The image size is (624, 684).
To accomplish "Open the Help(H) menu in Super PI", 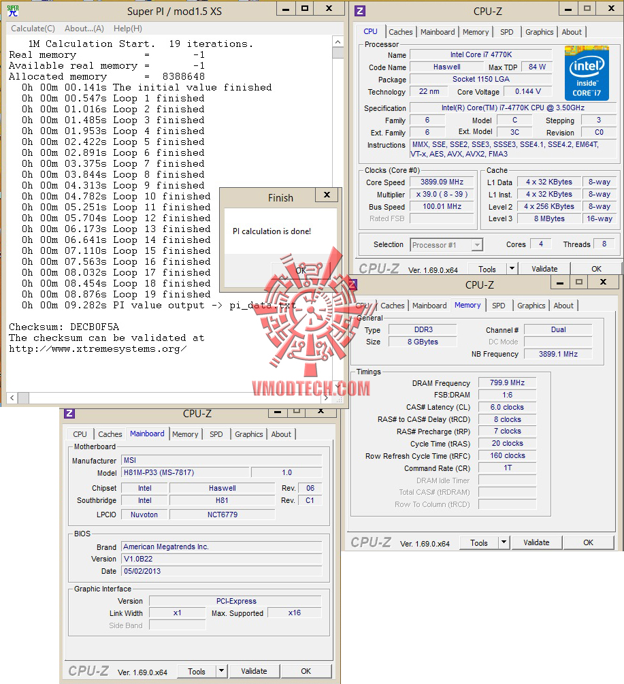I will pos(128,29).
